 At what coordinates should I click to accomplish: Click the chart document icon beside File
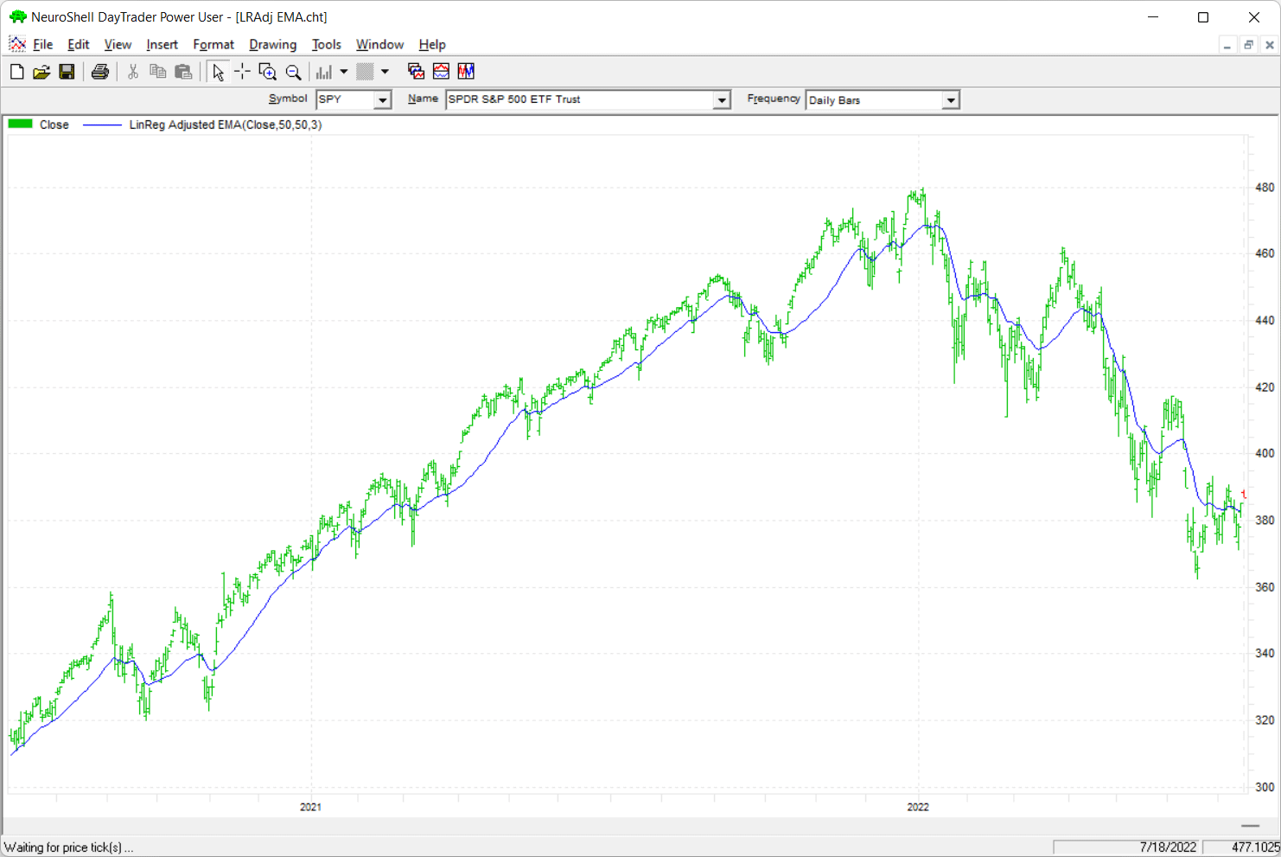click(17, 44)
